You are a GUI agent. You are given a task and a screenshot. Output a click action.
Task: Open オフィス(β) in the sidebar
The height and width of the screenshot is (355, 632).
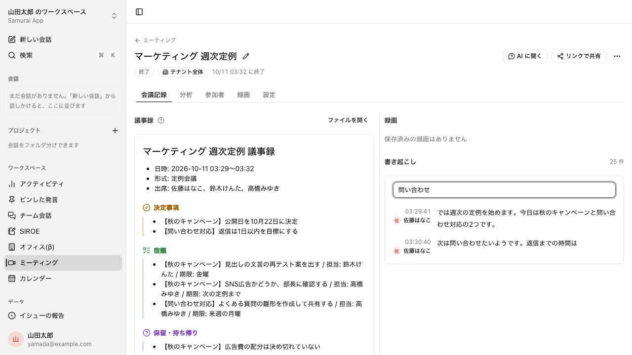click(63, 247)
